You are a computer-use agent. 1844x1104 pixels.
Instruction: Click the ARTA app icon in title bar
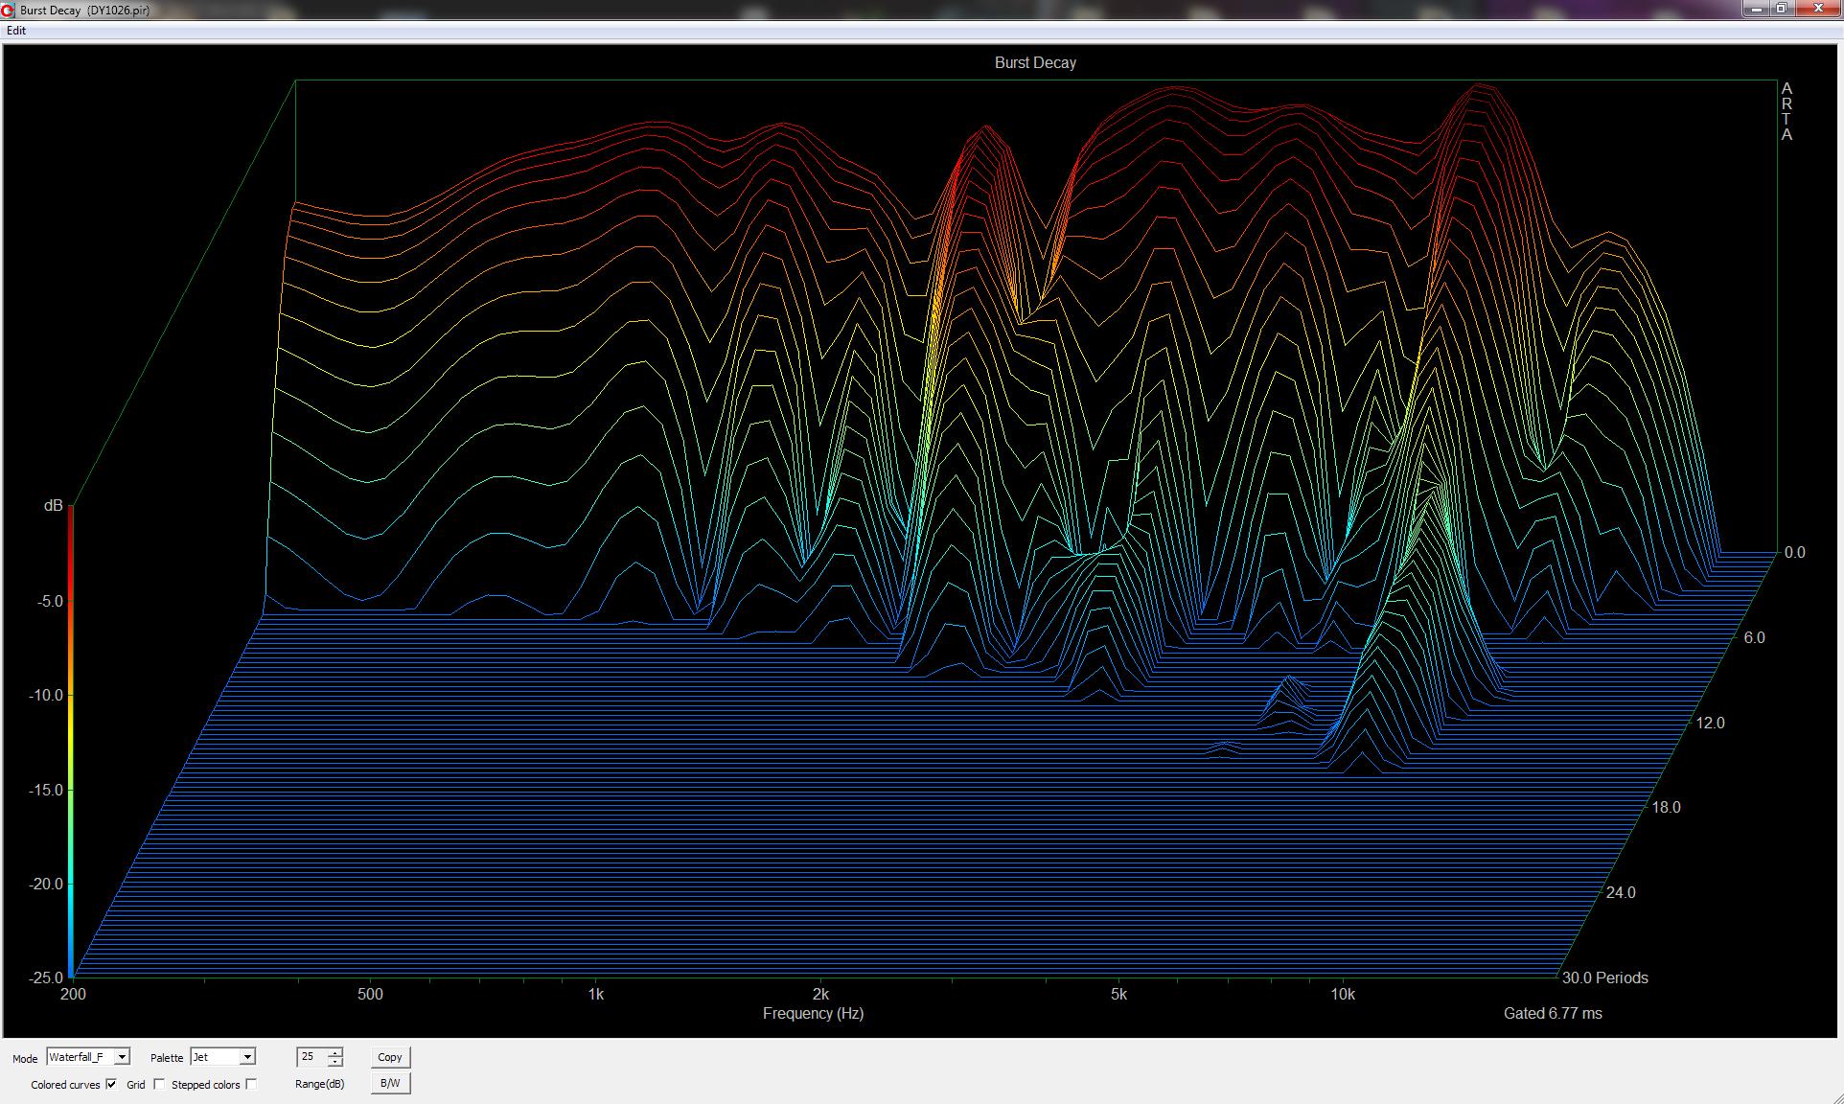(9, 10)
